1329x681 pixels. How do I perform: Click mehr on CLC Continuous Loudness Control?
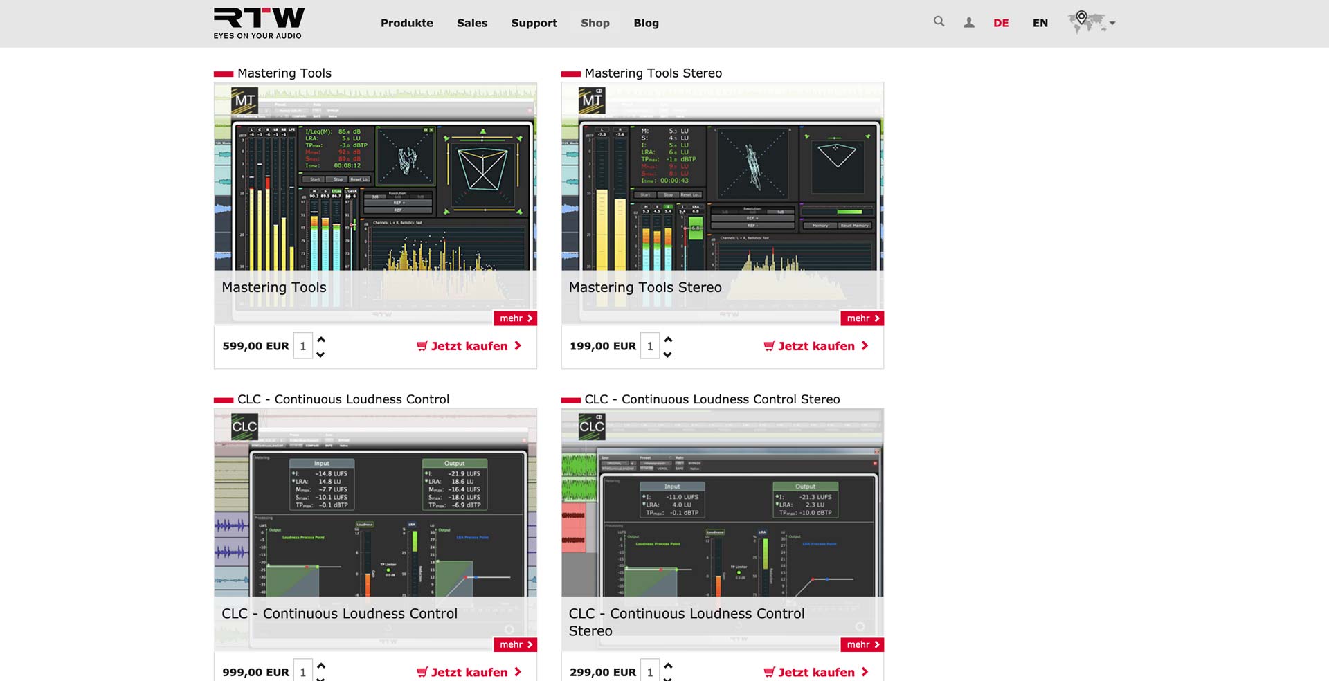[515, 644]
